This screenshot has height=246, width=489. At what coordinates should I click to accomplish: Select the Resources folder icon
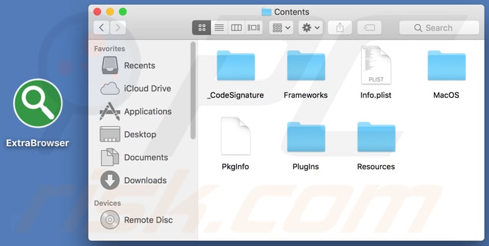click(x=376, y=137)
